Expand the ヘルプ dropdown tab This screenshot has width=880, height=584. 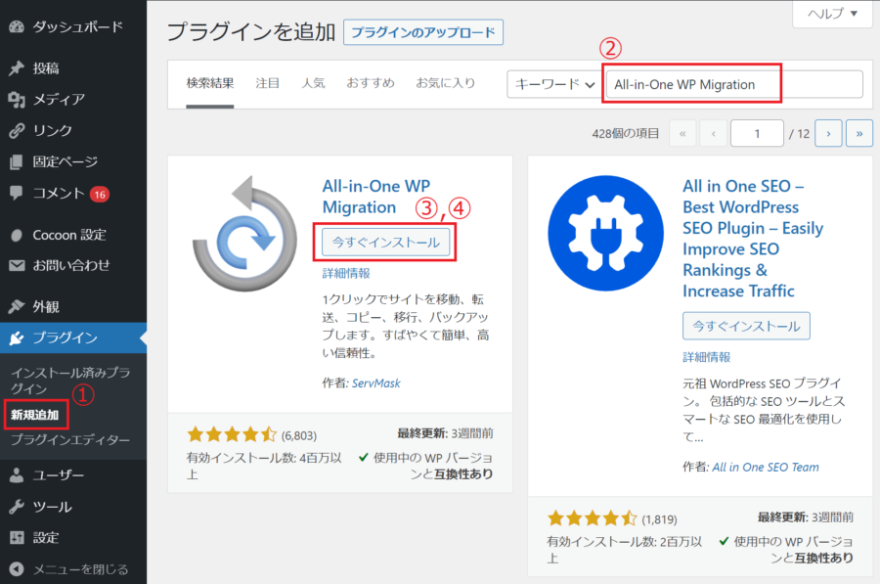point(833,14)
